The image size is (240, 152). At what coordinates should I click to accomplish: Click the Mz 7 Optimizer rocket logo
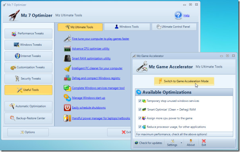coord(14,15)
